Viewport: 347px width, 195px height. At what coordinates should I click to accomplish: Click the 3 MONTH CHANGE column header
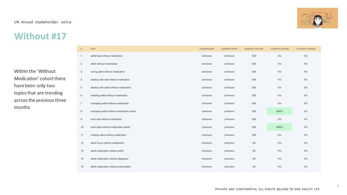[280, 49]
